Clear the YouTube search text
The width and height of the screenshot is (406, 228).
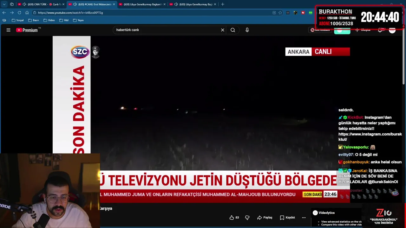coord(223,30)
